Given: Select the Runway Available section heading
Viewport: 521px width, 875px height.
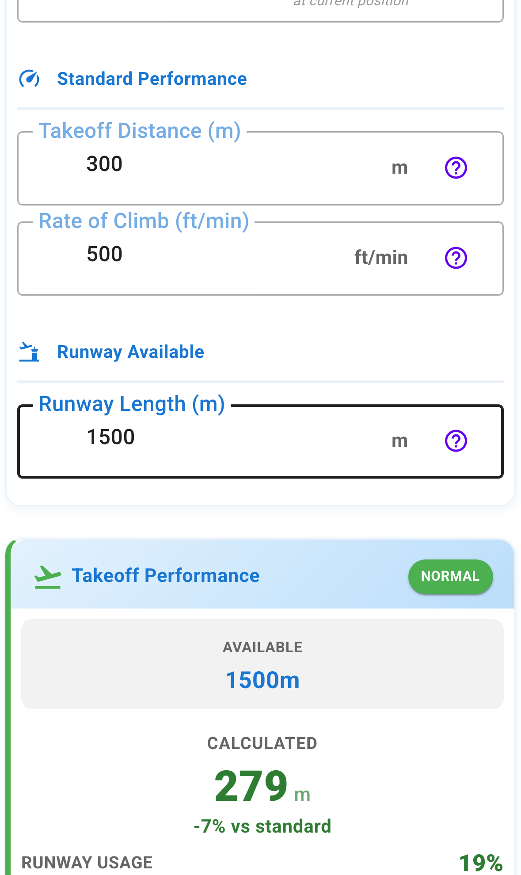Looking at the screenshot, I should pyautogui.click(x=130, y=352).
